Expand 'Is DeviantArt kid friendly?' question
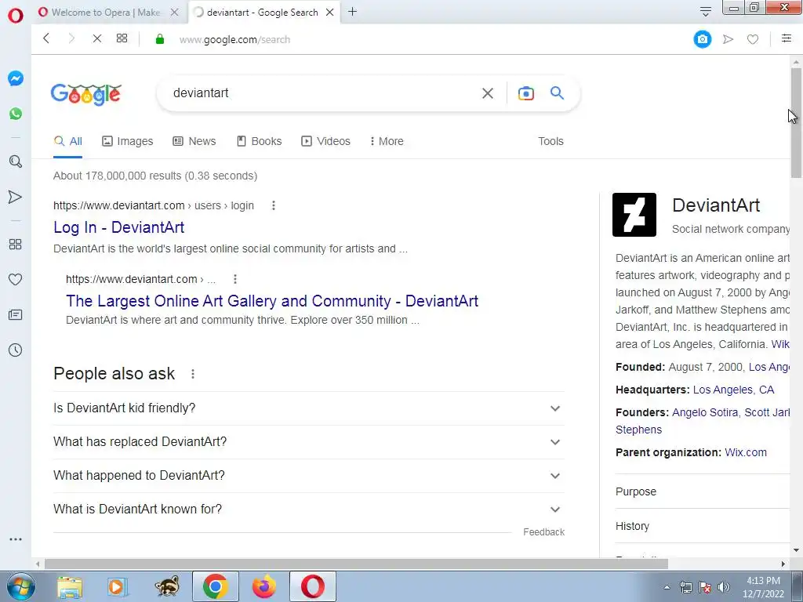 [309, 408]
